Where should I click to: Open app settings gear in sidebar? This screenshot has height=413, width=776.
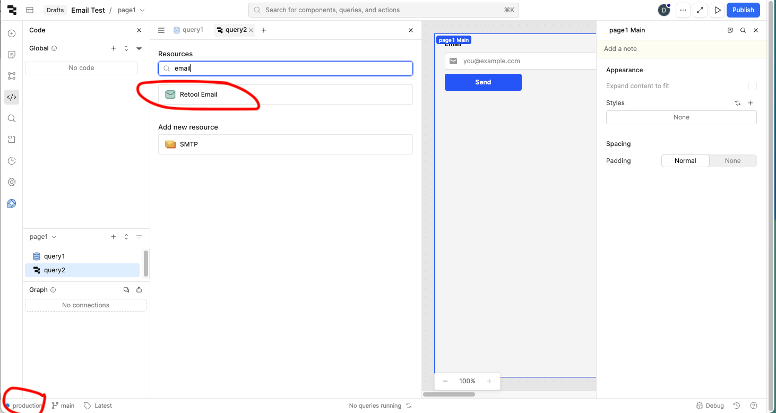click(x=12, y=182)
